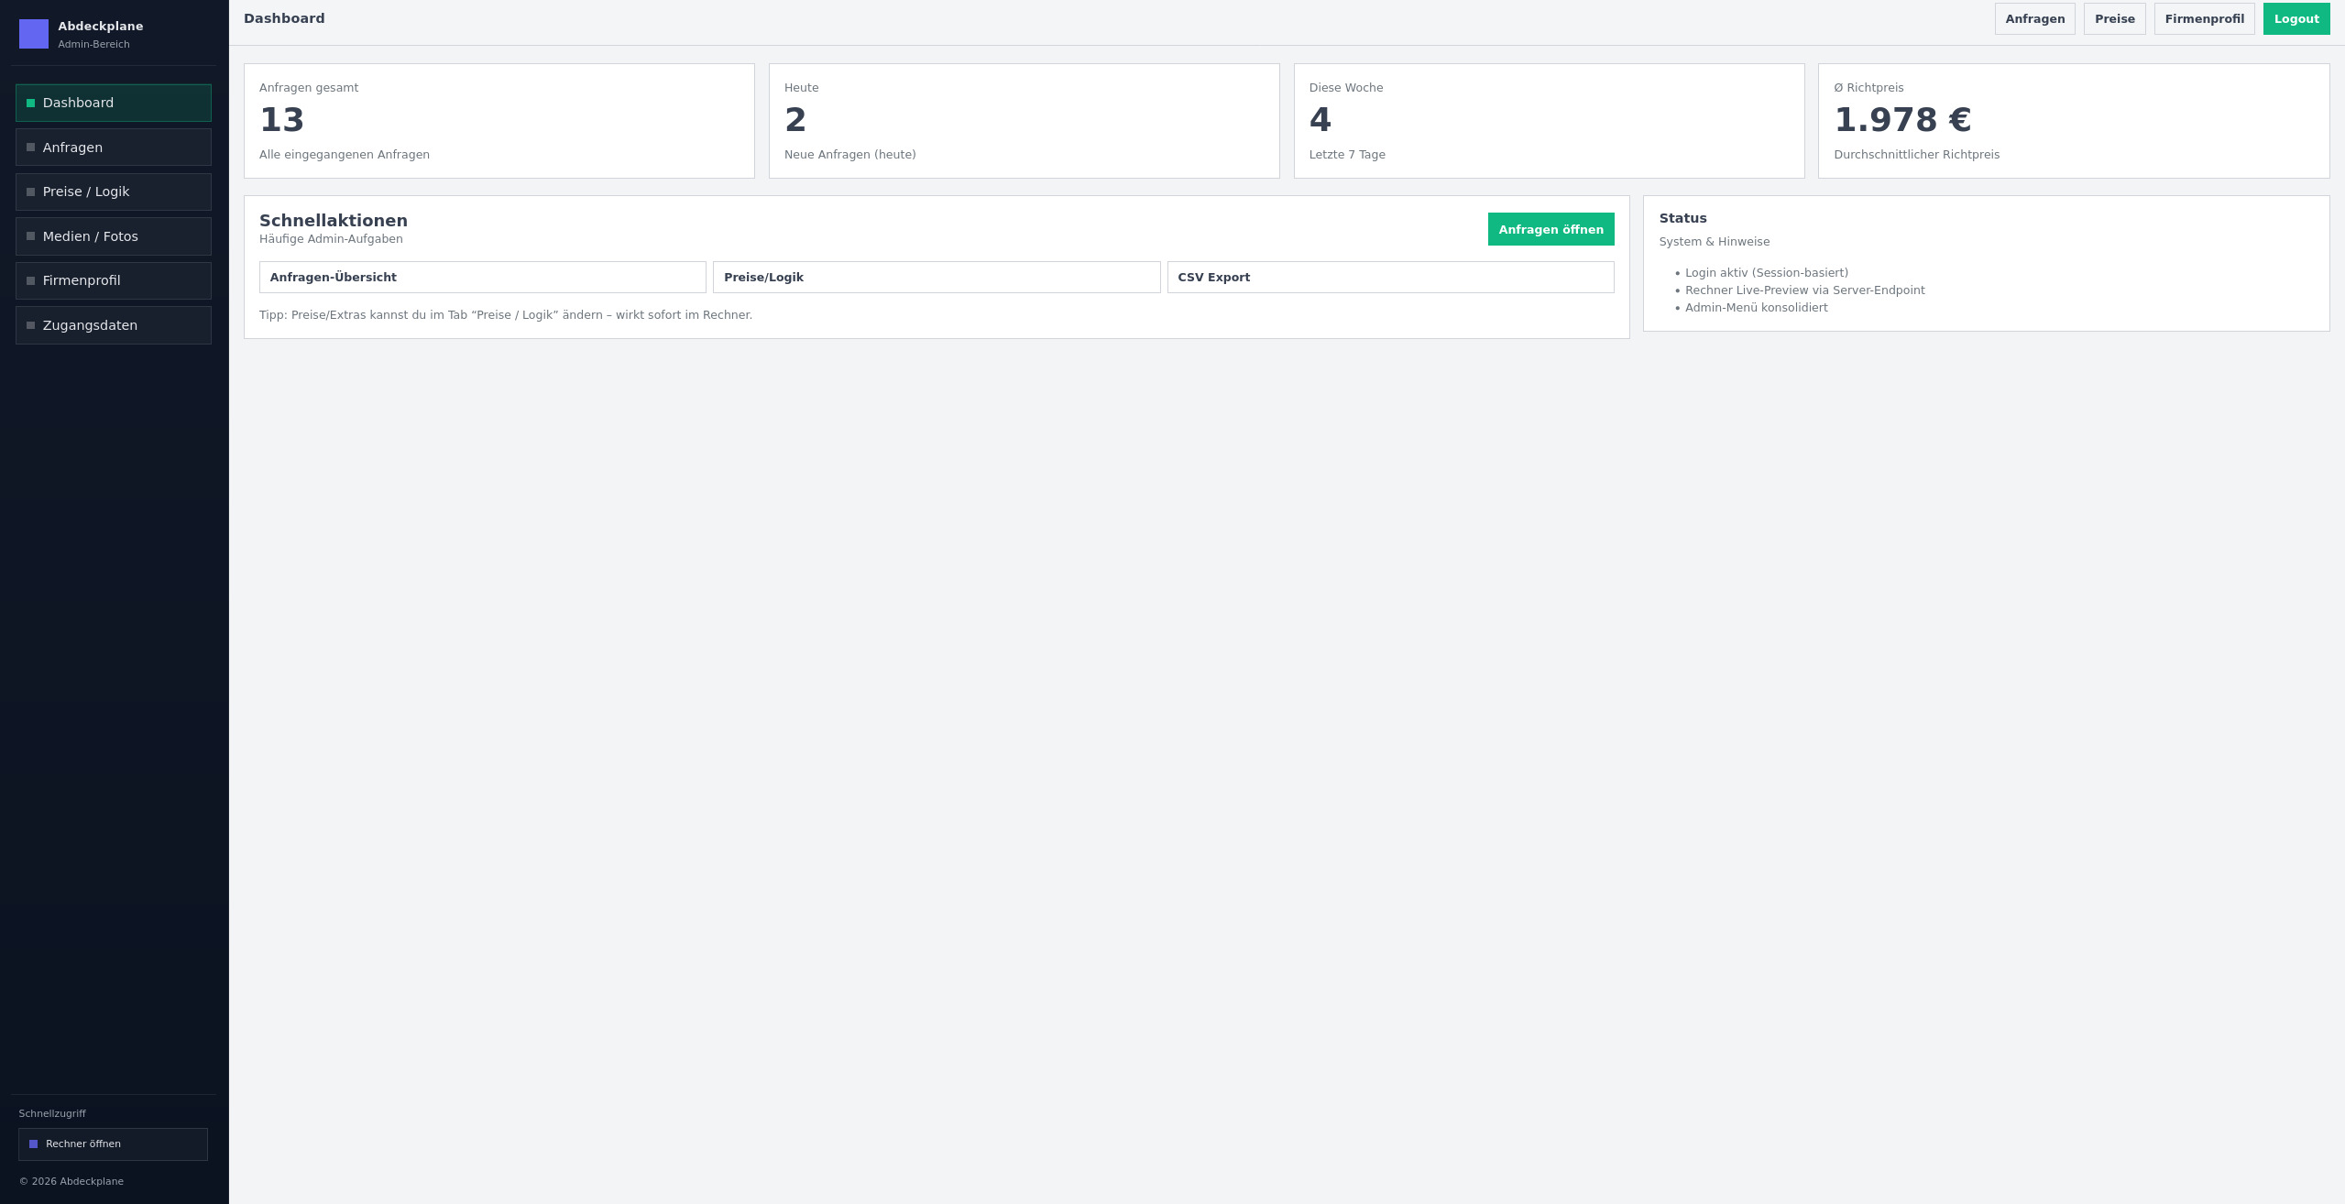Click the Preise/Logik quick action
The image size is (2345, 1204).
point(936,277)
